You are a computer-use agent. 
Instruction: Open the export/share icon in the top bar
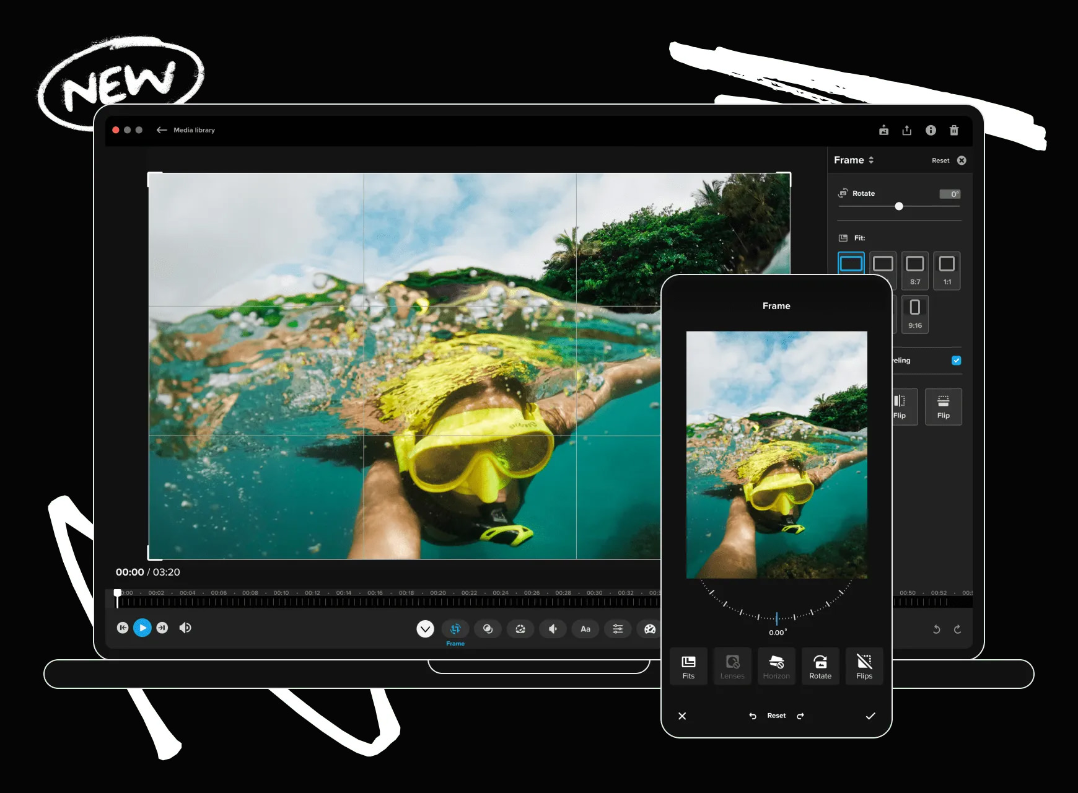pyautogui.click(x=907, y=130)
